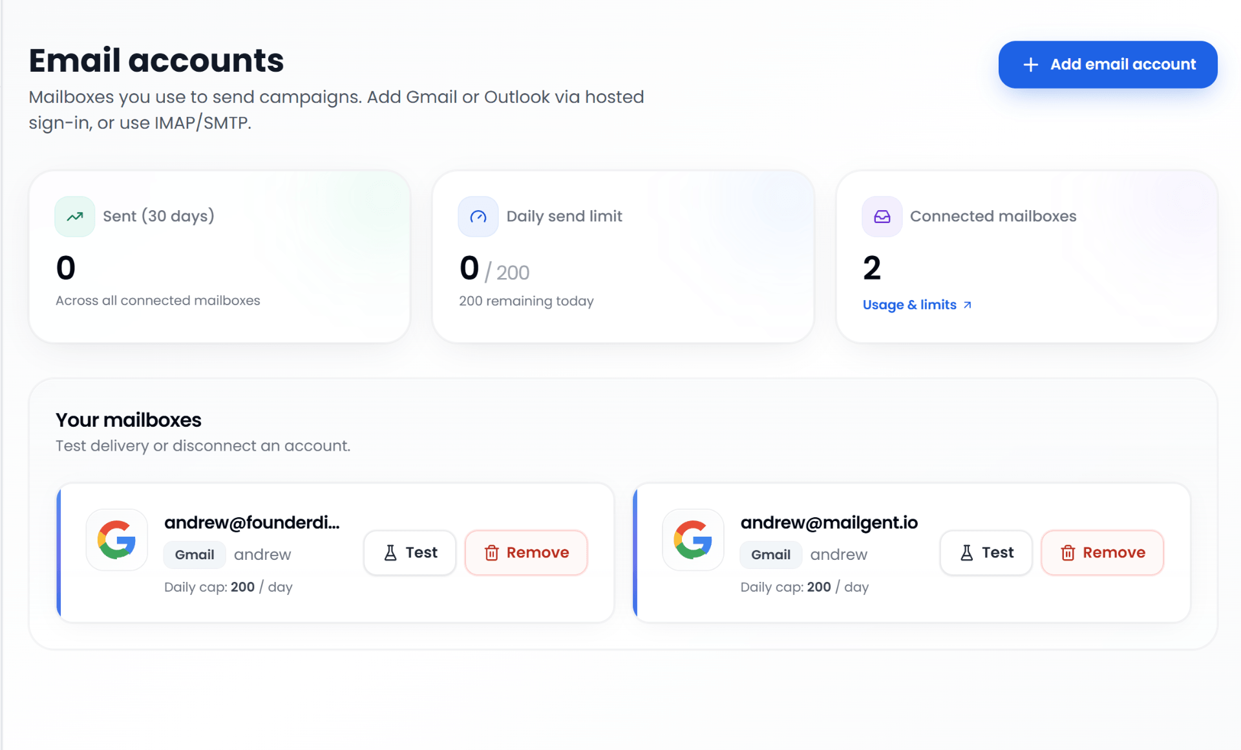Image resolution: width=1241 pixels, height=750 pixels.
Task: Click the inbox icon beside Connected mailboxes
Action: pos(882,217)
